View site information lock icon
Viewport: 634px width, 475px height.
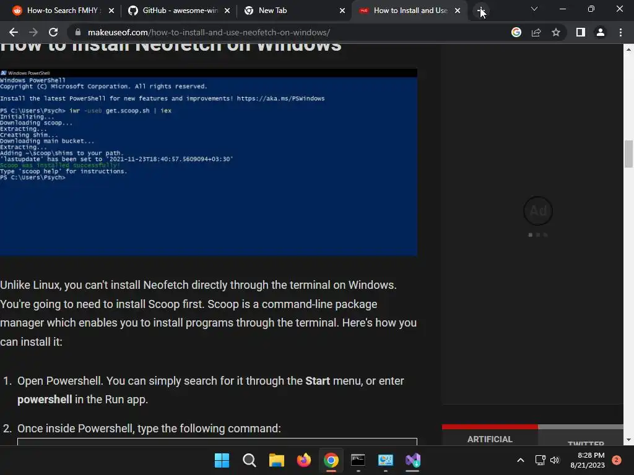78,32
